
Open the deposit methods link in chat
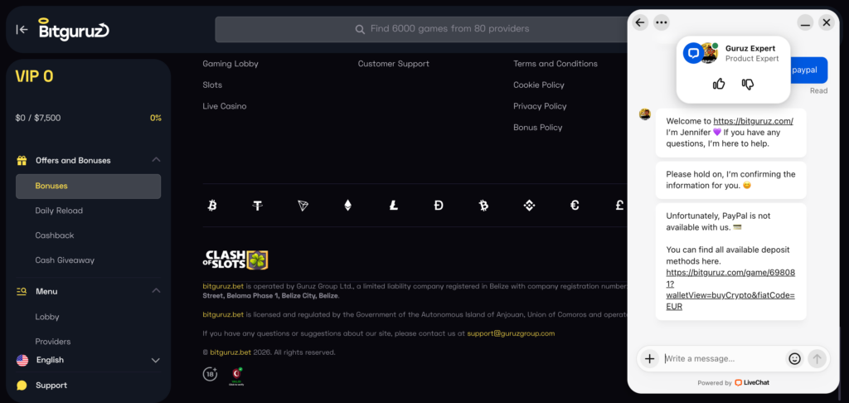(730, 289)
